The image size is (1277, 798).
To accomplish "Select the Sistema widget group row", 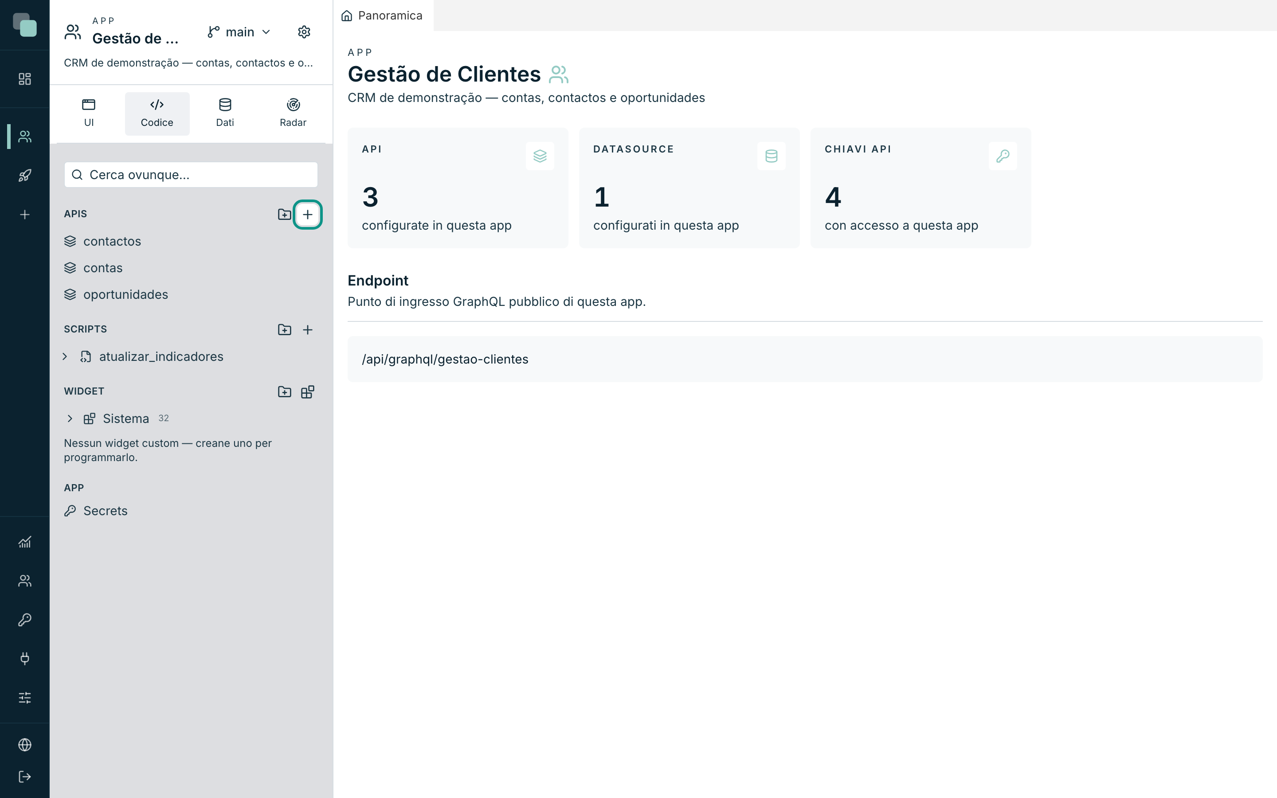I will [x=191, y=419].
